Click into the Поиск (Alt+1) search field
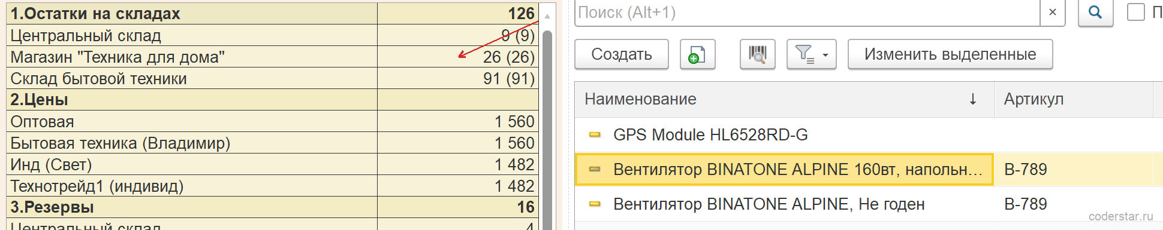 [x=808, y=13]
